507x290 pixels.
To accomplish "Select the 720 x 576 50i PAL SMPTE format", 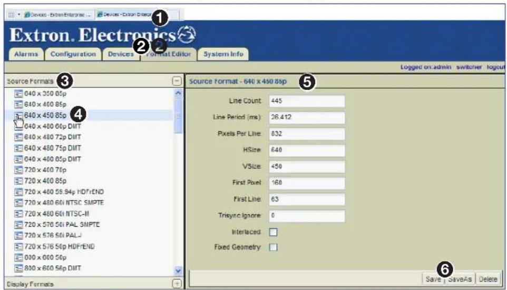I will [62, 225].
